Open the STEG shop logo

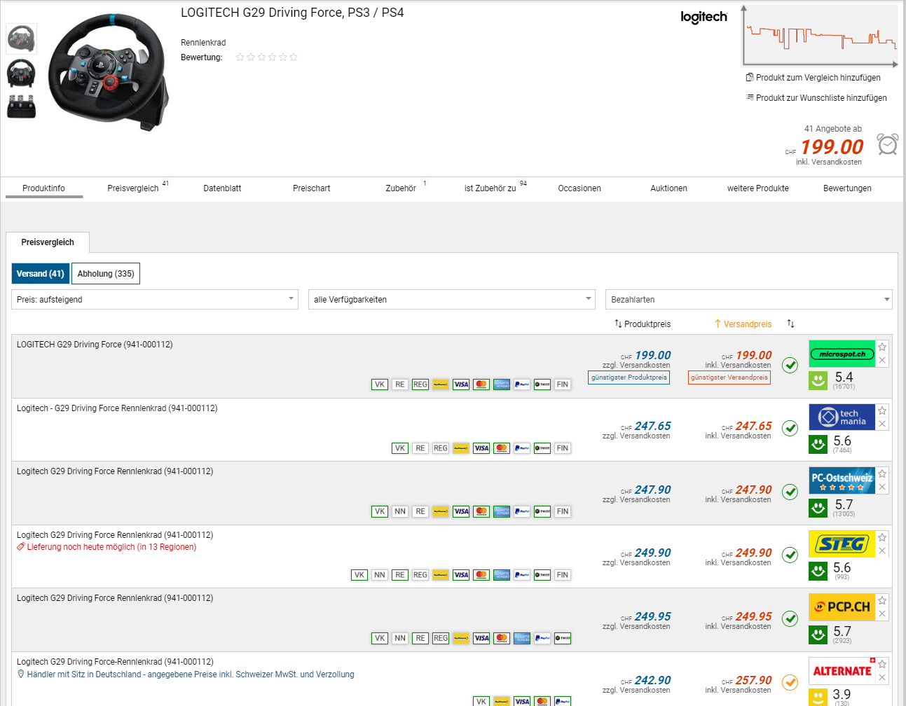tap(842, 544)
